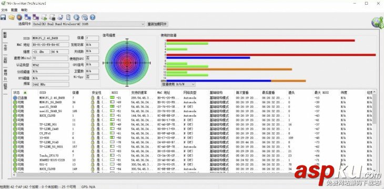Click the vertical scrollbar of the network list
The width and height of the screenshot is (384, 189).
click(x=374, y=131)
